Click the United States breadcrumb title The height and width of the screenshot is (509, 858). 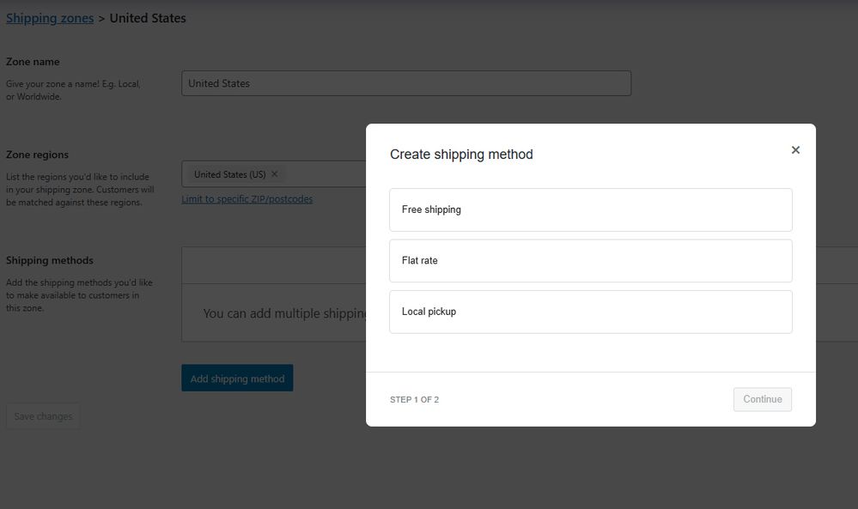click(148, 18)
